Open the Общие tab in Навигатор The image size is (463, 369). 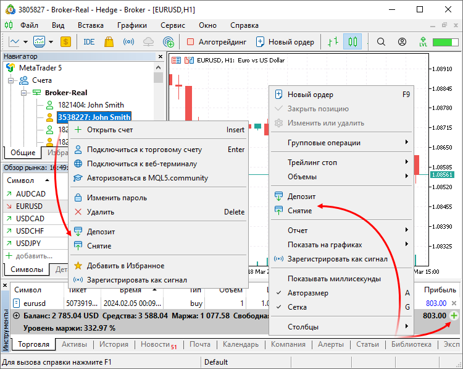point(23,153)
